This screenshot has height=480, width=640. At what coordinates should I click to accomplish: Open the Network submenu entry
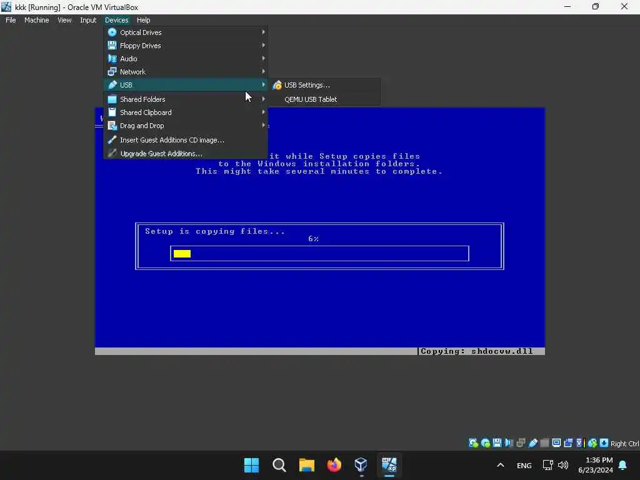pyautogui.click(x=186, y=71)
